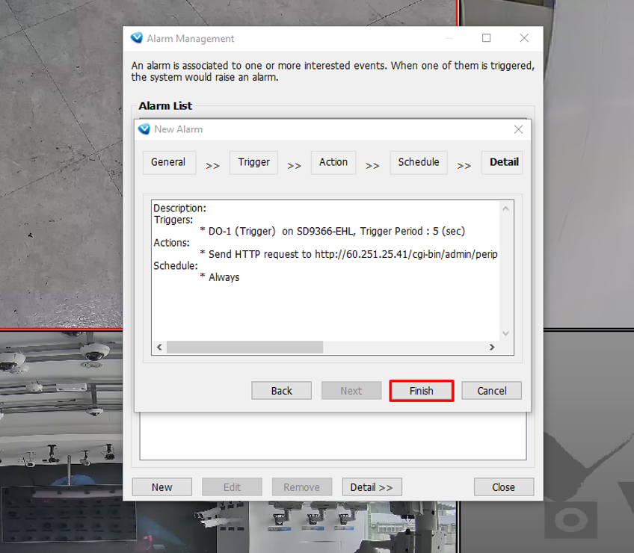Maximize the Alarm Management window

[x=487, y=38]
